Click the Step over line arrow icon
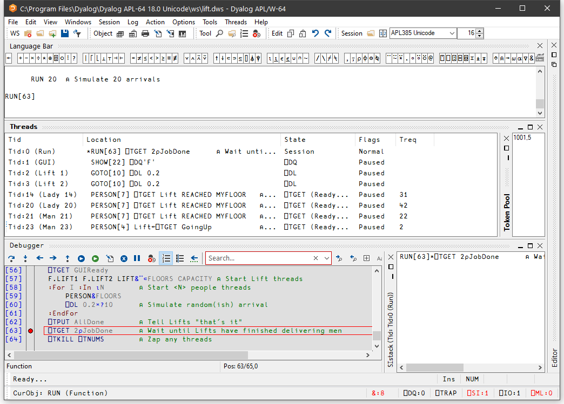The image size is (564, 404). [11, 258]
